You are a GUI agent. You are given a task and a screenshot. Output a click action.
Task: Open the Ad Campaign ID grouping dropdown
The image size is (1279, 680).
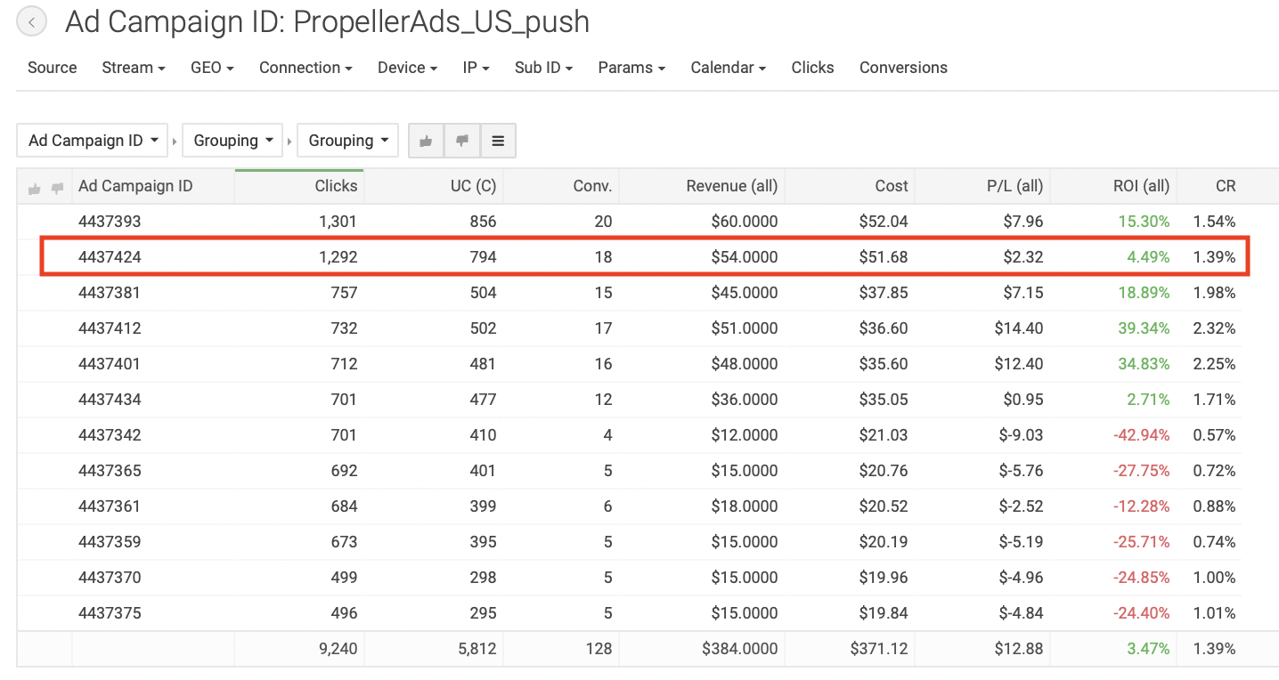click(93, 141)
